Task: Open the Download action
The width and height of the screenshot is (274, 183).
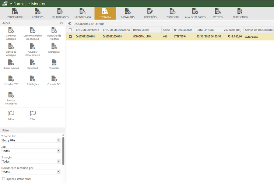Action: (x=33, y=62)
